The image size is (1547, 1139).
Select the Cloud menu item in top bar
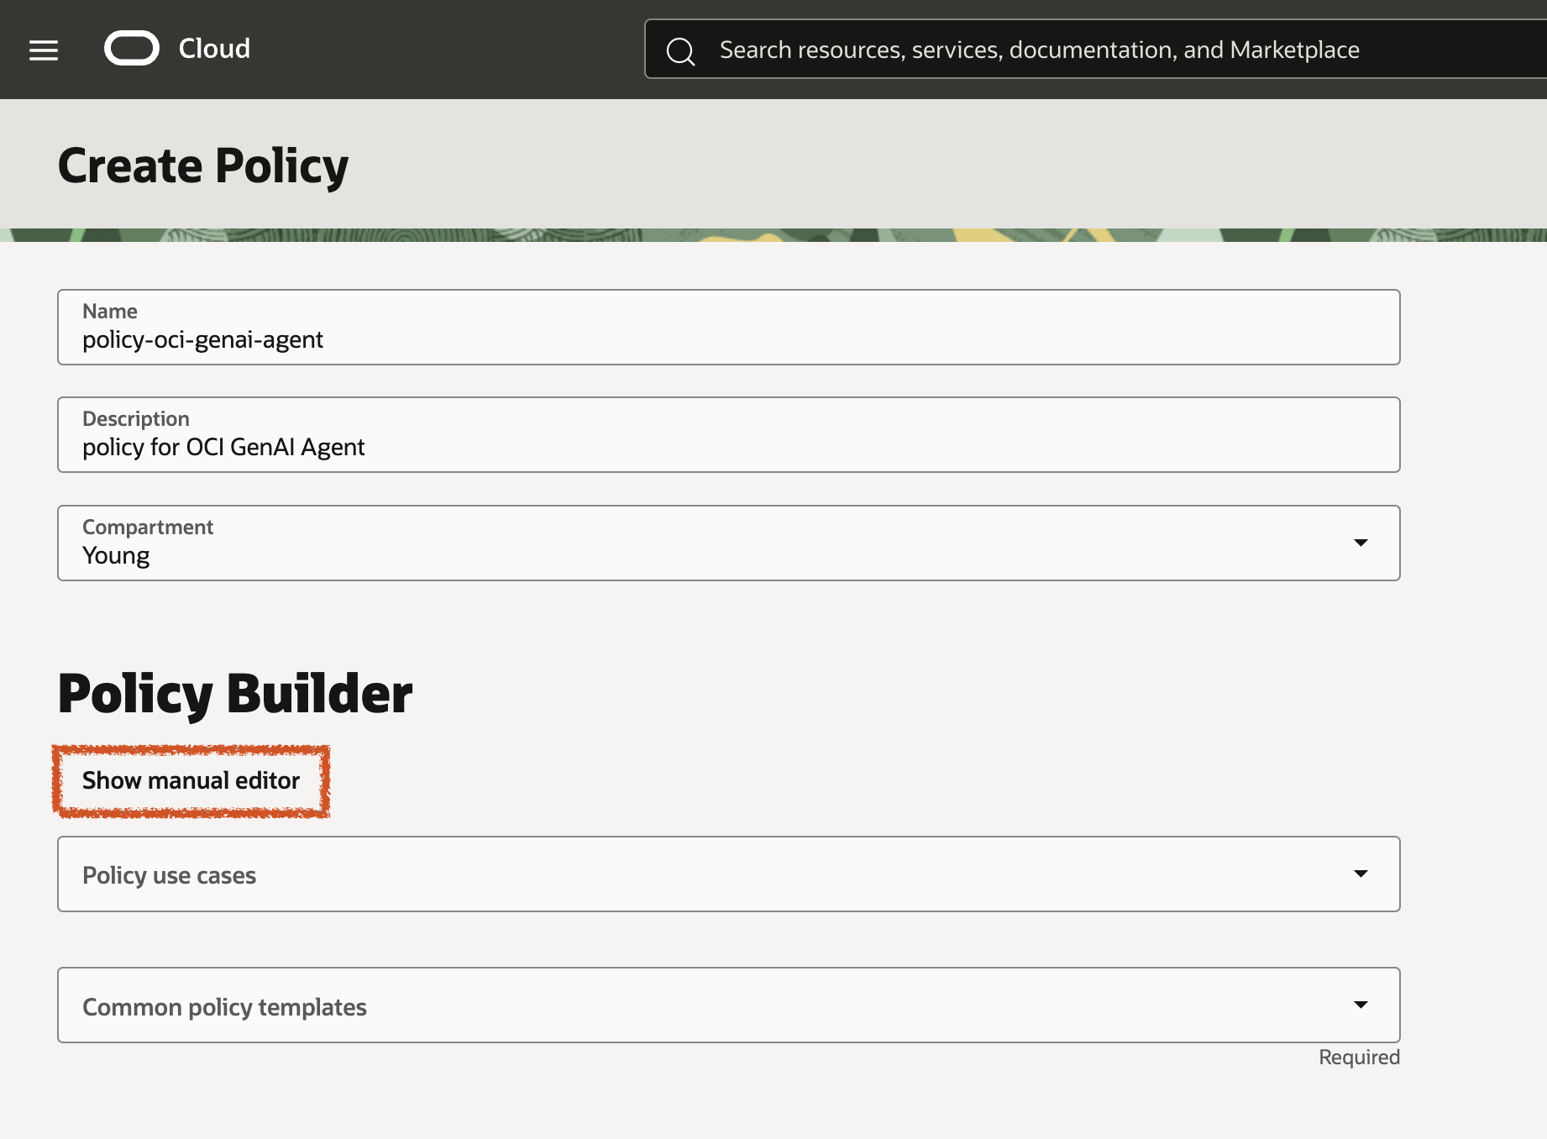coord(212,49)
